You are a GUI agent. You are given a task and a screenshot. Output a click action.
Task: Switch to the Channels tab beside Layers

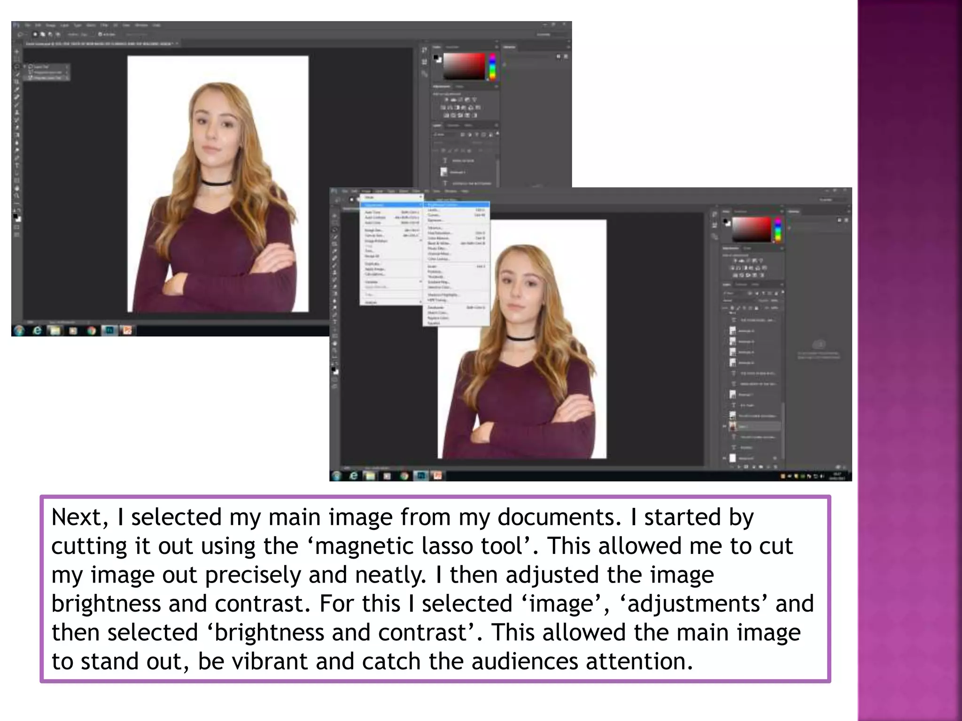[741, 284]
